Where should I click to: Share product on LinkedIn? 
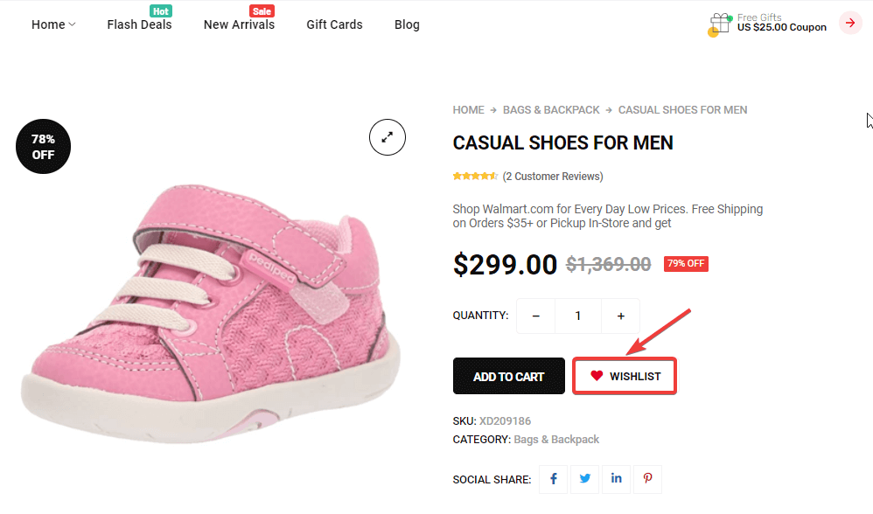pyautogui.click(x=617, y=478)
